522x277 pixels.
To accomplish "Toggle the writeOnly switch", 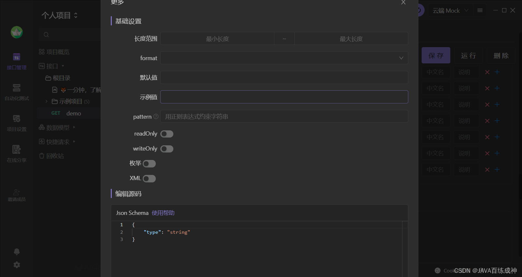I will pos(167,149).
